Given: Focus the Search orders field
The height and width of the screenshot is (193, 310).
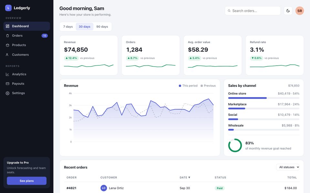Looking at the screenshot, I should pyautogui.click(x=253, y=11).
